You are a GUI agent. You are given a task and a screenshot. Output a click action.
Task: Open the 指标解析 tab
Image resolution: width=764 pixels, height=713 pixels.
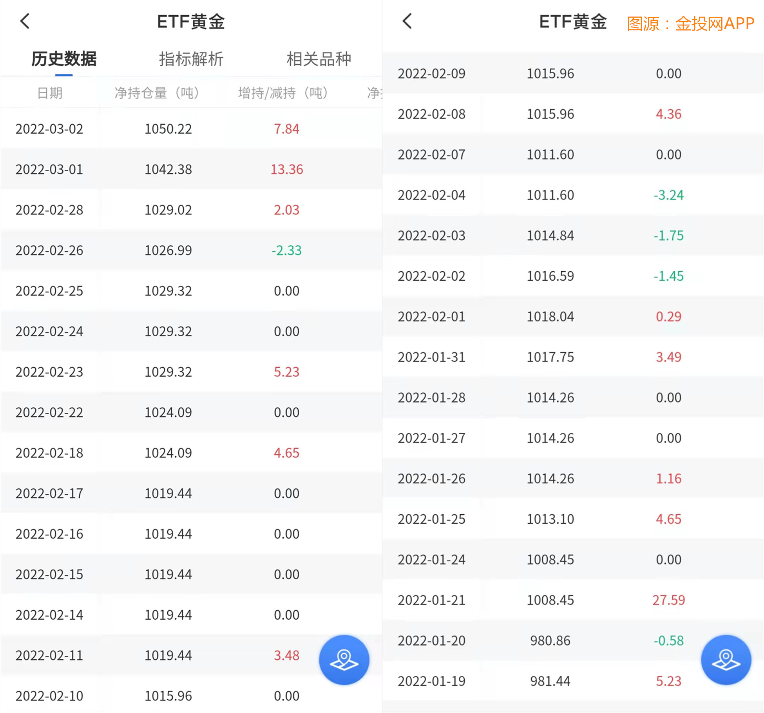191,59
